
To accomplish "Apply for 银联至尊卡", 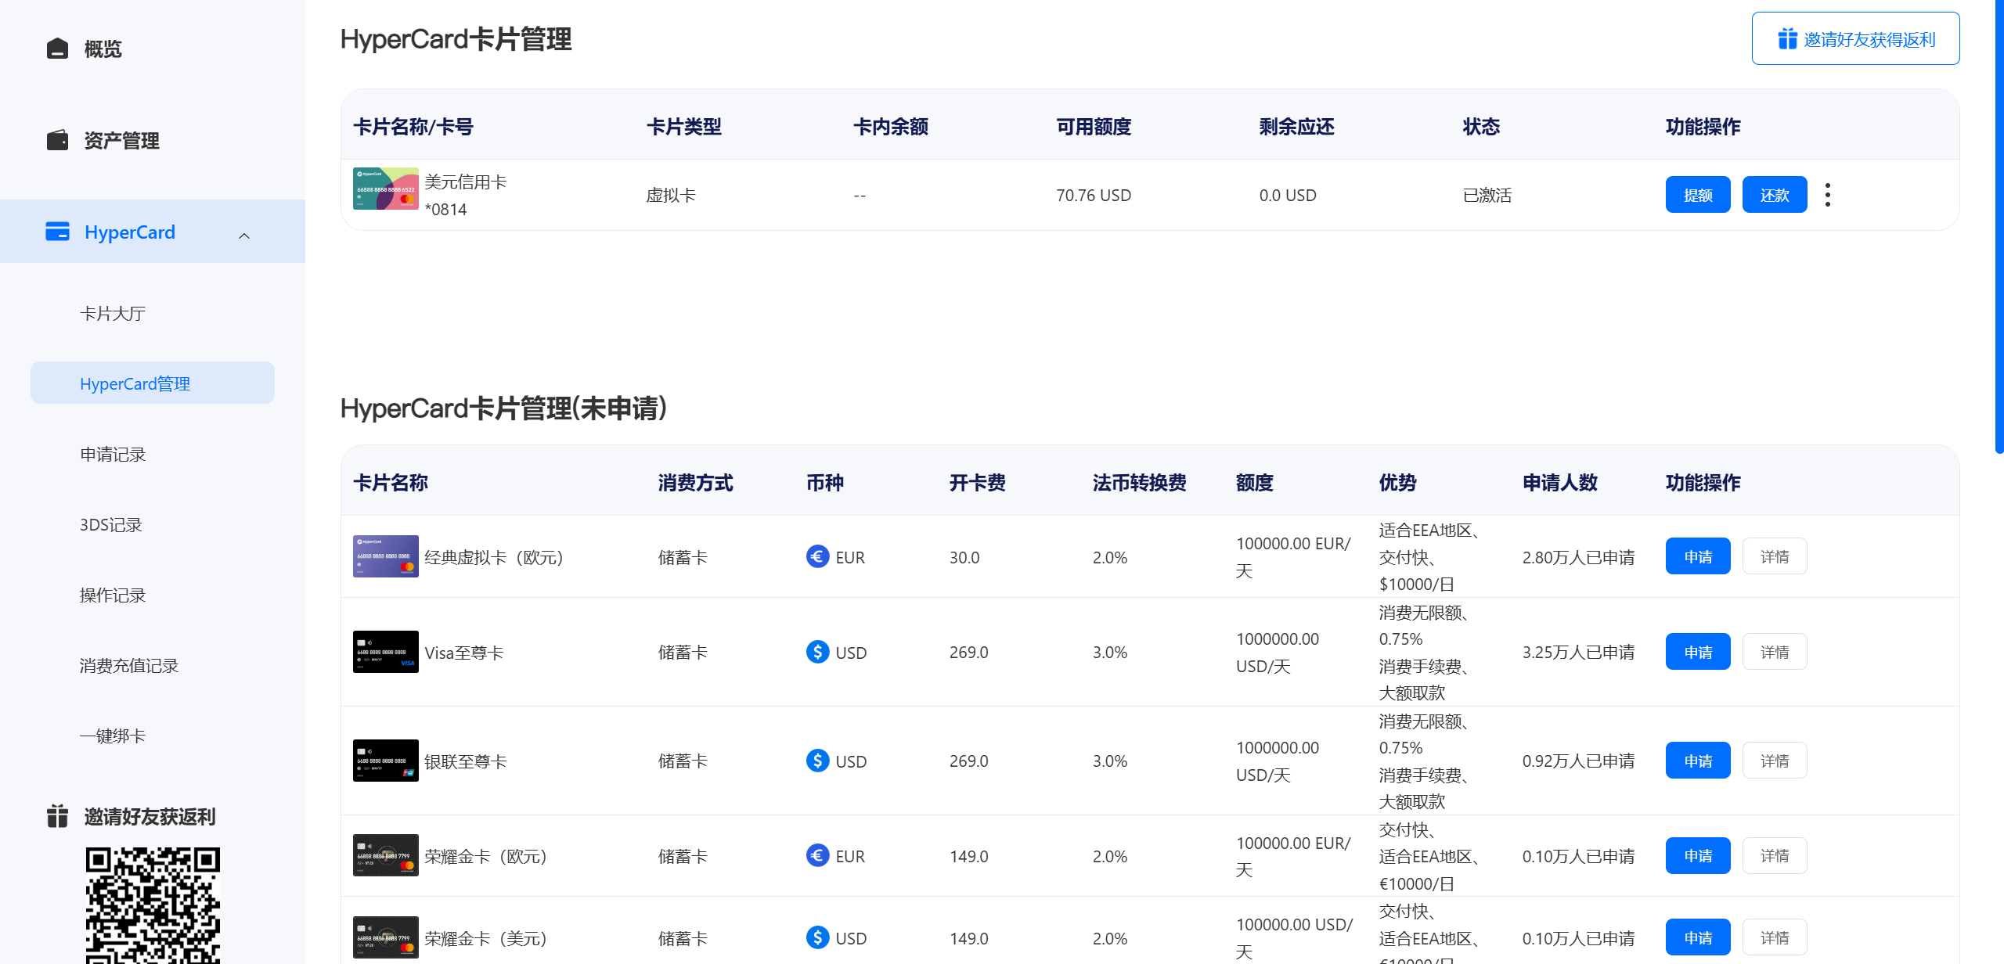I will (1698, 761).
